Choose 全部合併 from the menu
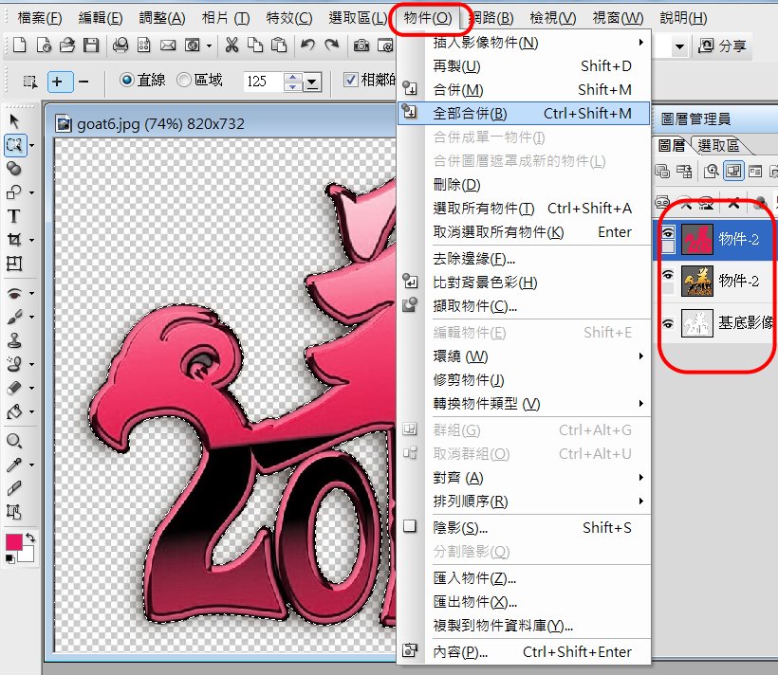Viewport: 778px width, 675px height. click(524, 114)
